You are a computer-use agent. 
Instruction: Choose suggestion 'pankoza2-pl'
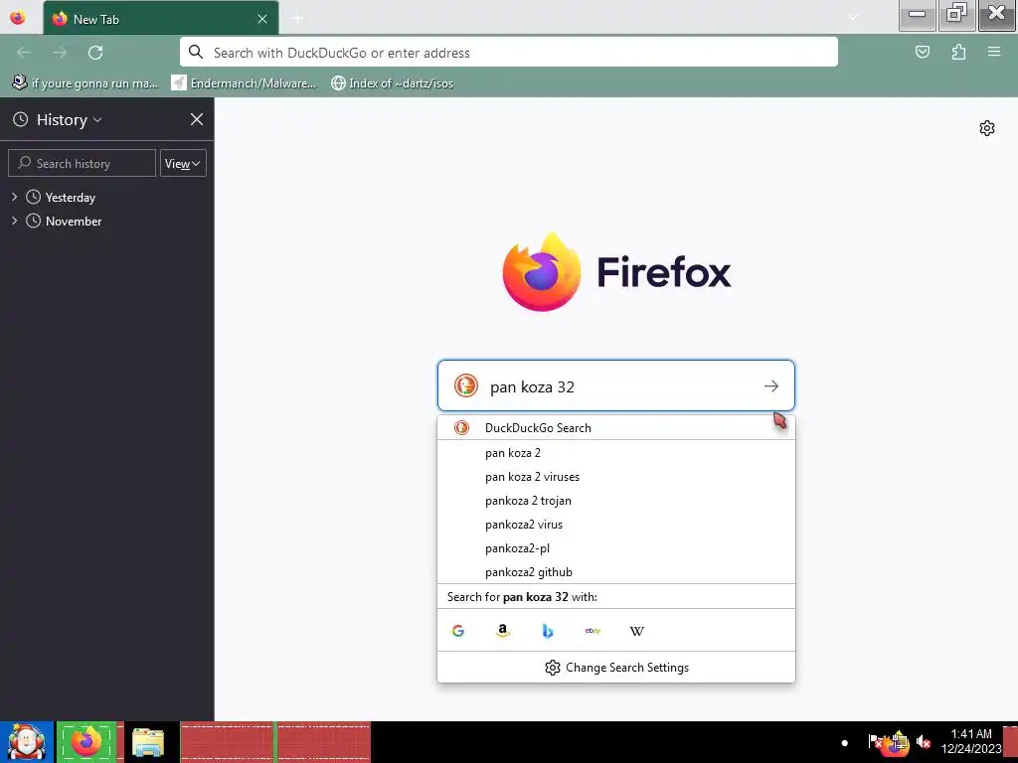click(x=616, y=548)
